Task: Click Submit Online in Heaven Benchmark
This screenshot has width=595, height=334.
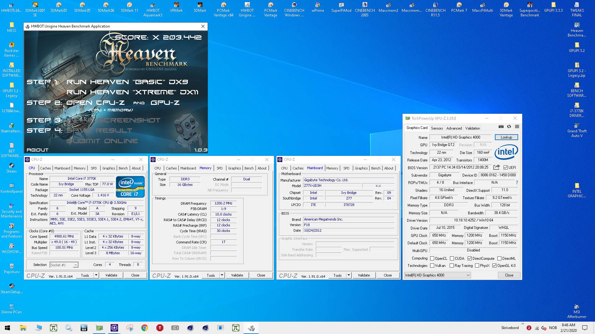Action: (x=102, y=141)
